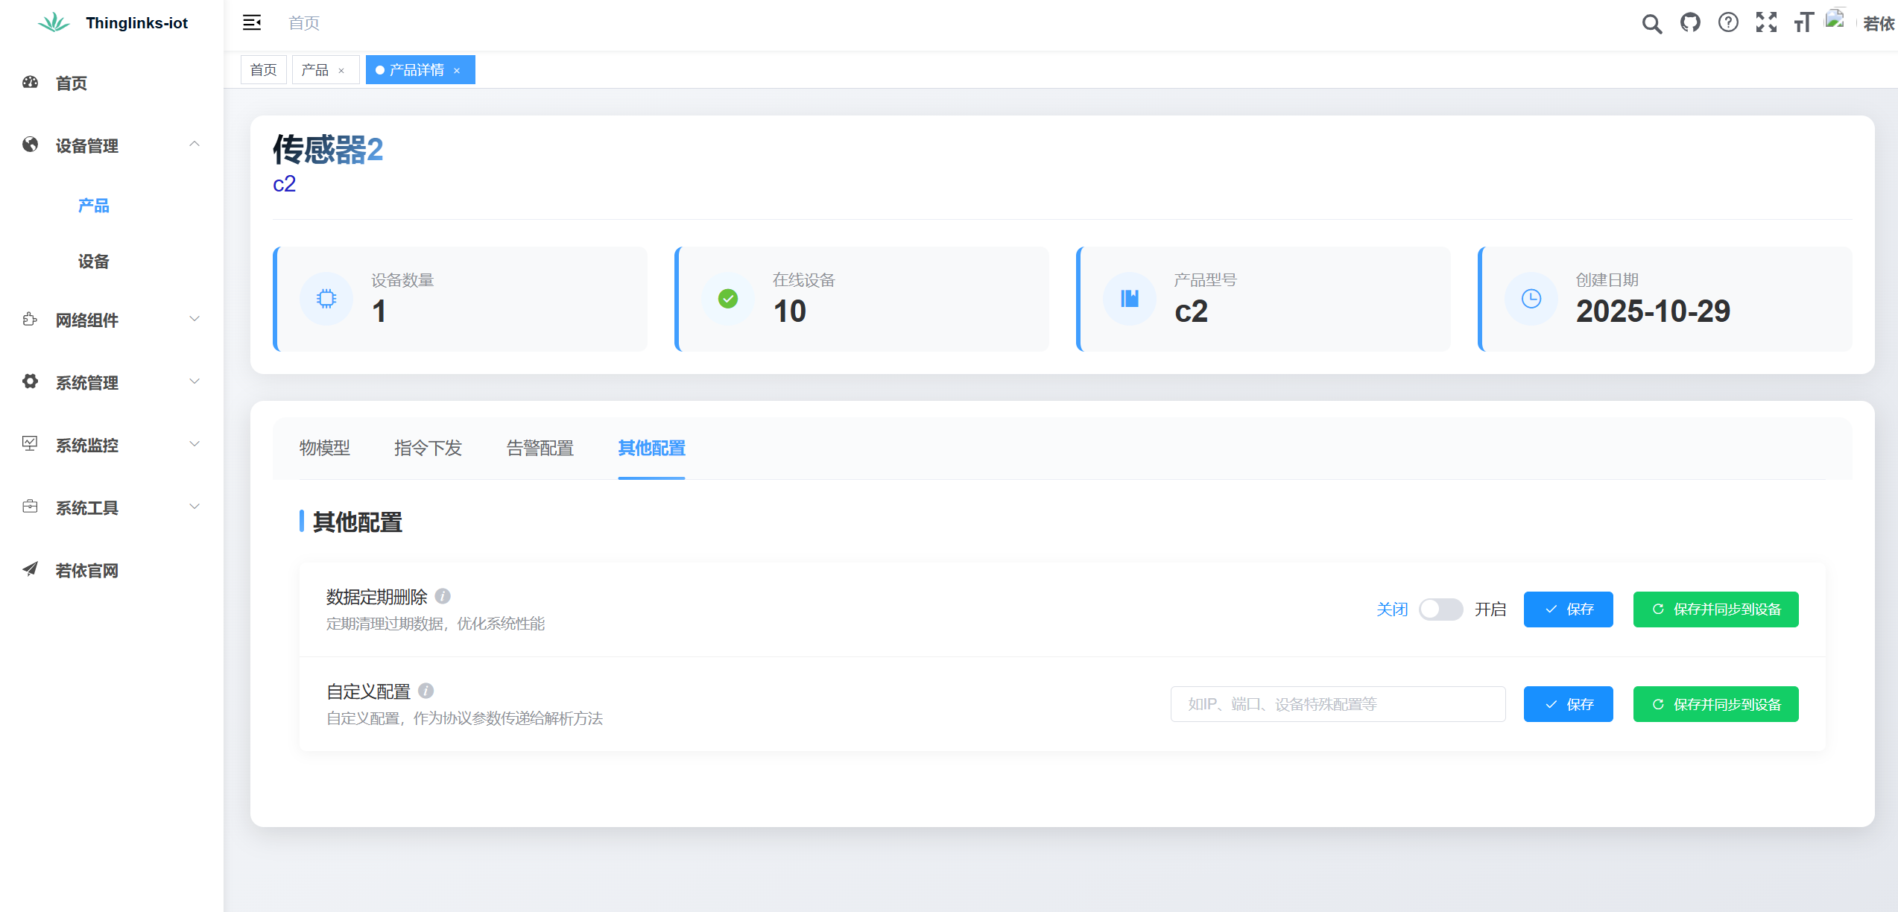Close the 产品详情 tab
Image resolution: width=1898 pixels, height=912 pixels.
[x=457, y=71]
